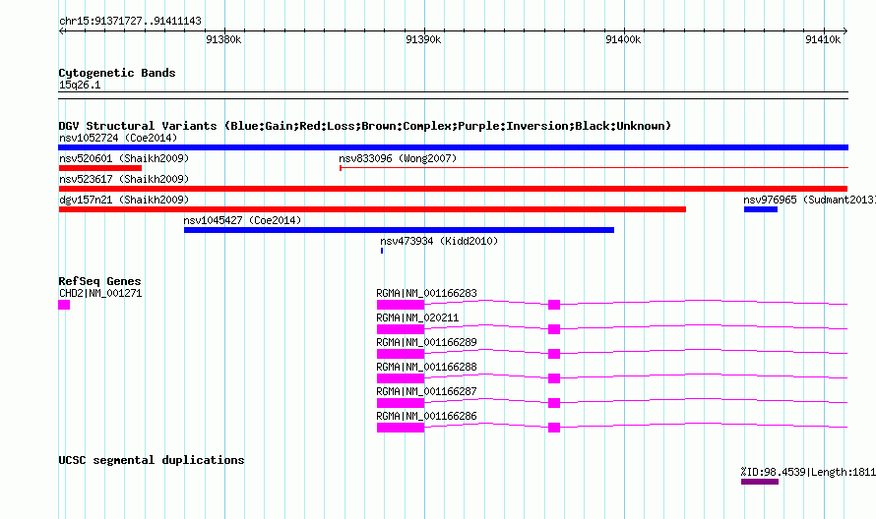This screenshot has height=519, width=876.
Task: Select the nsv1045427 (Coe2014) label
Action: point(242,220)
